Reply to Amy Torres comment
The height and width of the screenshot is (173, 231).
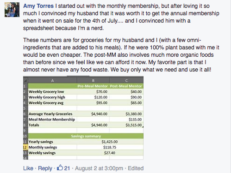point(45,168)
